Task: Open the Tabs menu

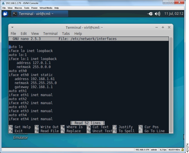Action: [x=66, y=33]
